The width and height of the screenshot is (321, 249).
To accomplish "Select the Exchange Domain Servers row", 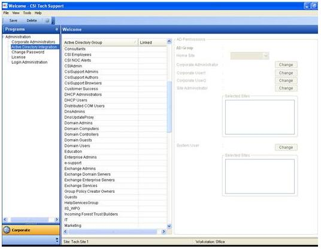I will click(115, 174).
